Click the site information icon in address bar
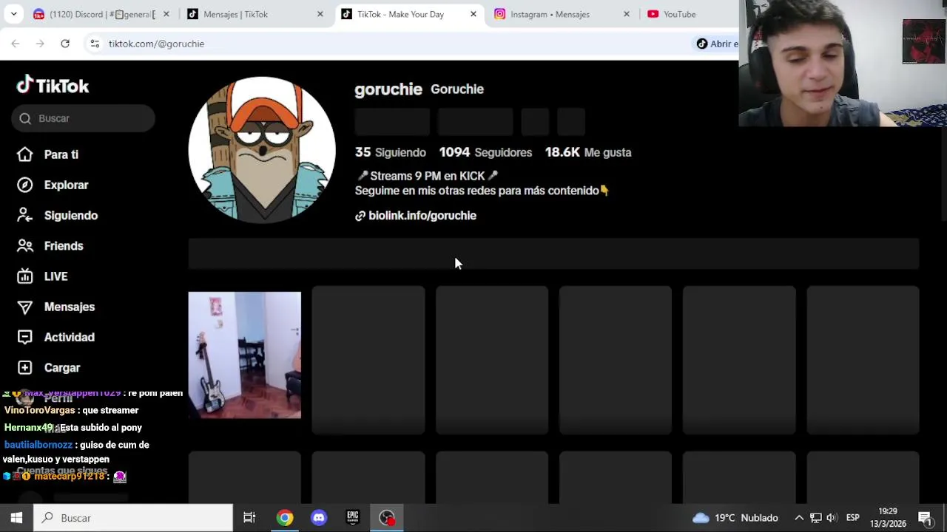 pyautogui.click(x=95, y=44)
